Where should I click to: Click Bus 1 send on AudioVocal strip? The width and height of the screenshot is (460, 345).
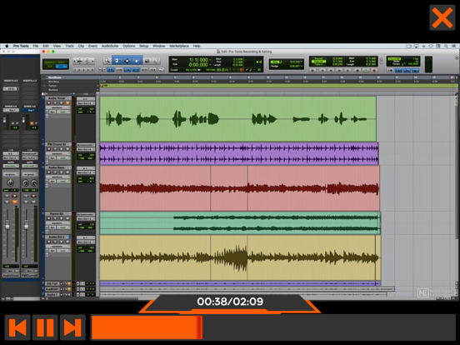(11, 110)
